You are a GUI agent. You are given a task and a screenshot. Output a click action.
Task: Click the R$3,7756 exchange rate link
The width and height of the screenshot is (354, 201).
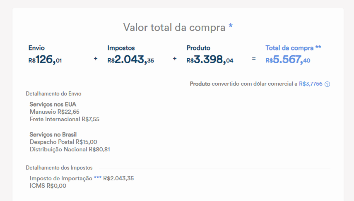click(311, 84)
